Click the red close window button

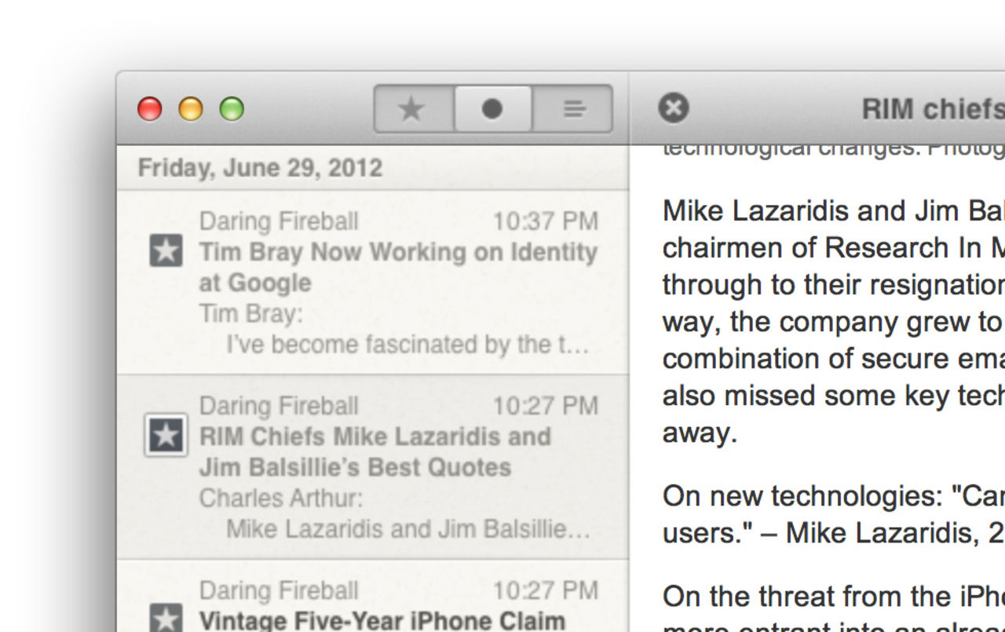click(x=150, y=109)
